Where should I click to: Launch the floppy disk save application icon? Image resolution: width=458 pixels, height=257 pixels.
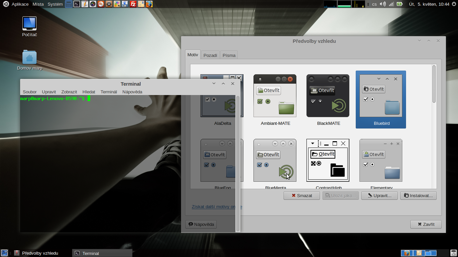[125, 4]
